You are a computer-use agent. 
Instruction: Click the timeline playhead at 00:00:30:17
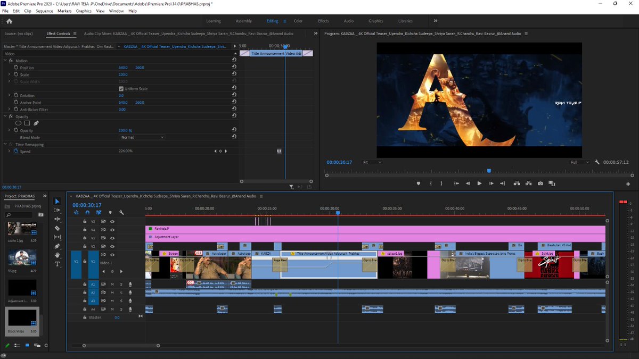click(x=338, y=213)
